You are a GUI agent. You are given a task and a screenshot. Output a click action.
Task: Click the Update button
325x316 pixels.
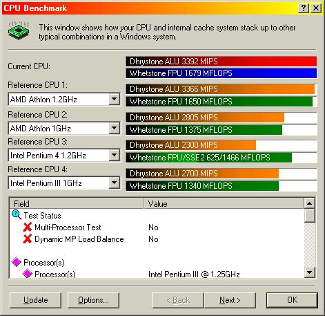(x=36, y=300)
